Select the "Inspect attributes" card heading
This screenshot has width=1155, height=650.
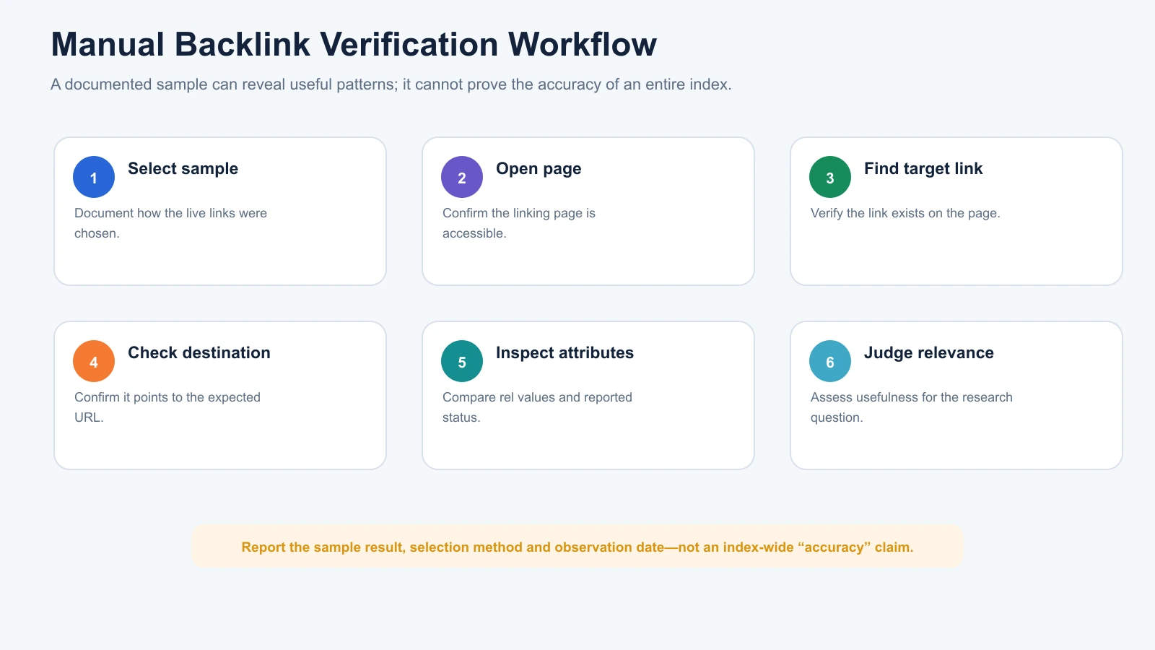[x=565, y=353]
